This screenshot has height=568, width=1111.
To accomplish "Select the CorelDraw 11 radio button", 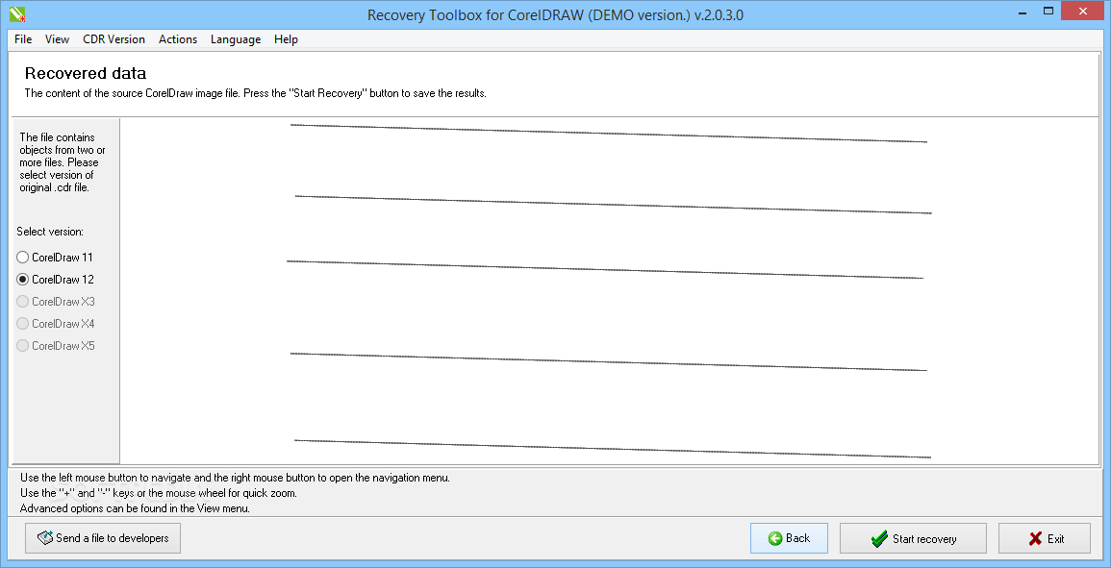I will pyautogui.click(x=55, y=258).
